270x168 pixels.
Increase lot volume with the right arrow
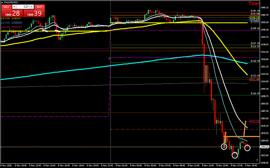[32, 7]
